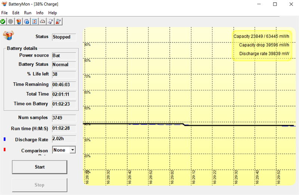
Task: Click the Capacity drop 39596 mWh text
Action: click(x=264, y=45)
